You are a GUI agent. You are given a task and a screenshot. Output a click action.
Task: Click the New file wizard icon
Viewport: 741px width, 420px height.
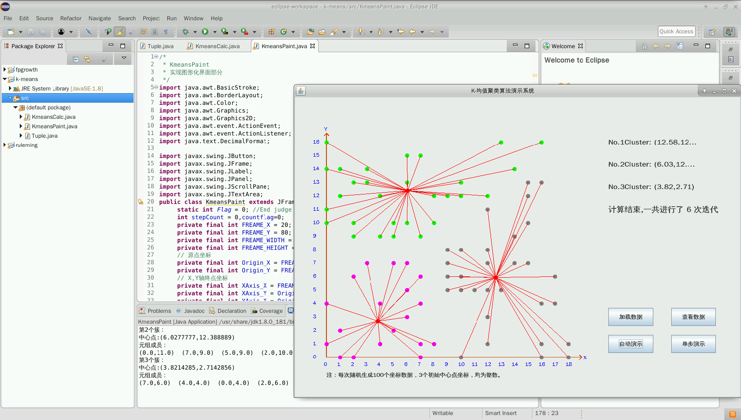pos(11,32)
